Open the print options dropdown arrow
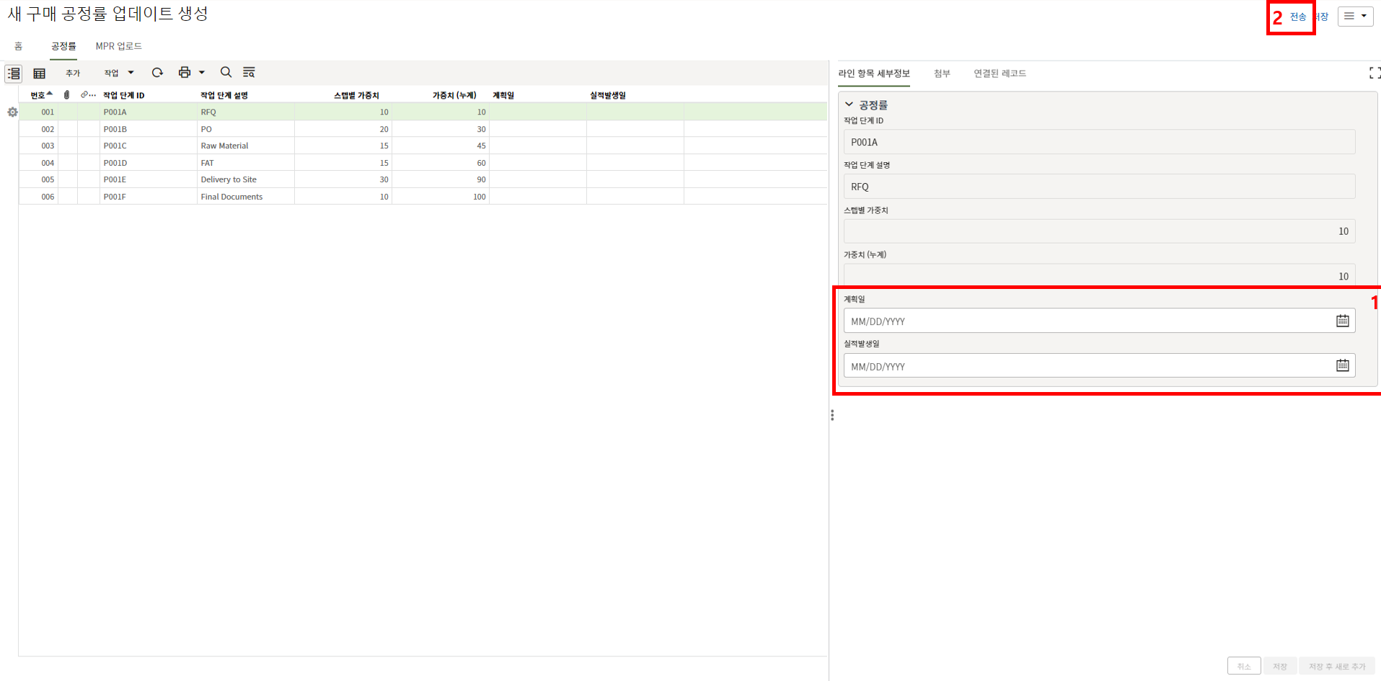This screenshot has height=681, width=1381. click(x=202, y=73)
